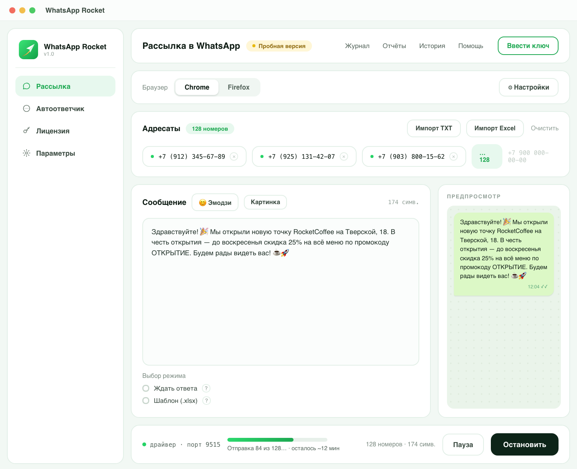Open the Рассылка sidebar section
This screenshot has width=577, height=469.
point(65,86)
